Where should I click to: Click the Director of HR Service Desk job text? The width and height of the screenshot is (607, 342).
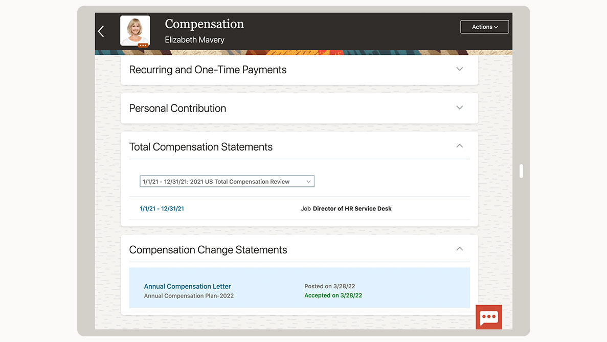click(x=352, y=209)
